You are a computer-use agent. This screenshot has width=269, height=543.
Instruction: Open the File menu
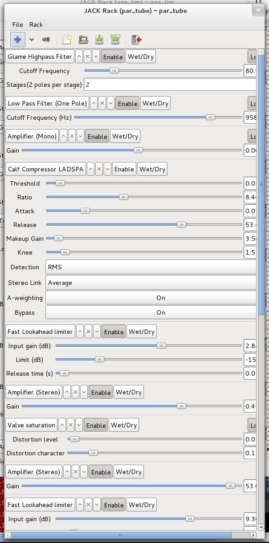[x=18, y=24]
